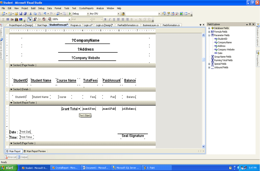Switch to CrystalReport taskbar window

(x=65, y=168)
